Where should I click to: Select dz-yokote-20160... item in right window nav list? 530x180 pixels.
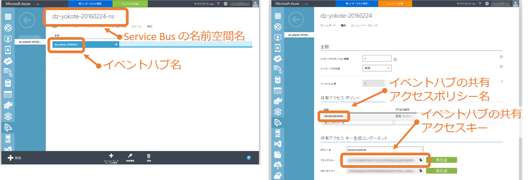(x=299, y=35)
